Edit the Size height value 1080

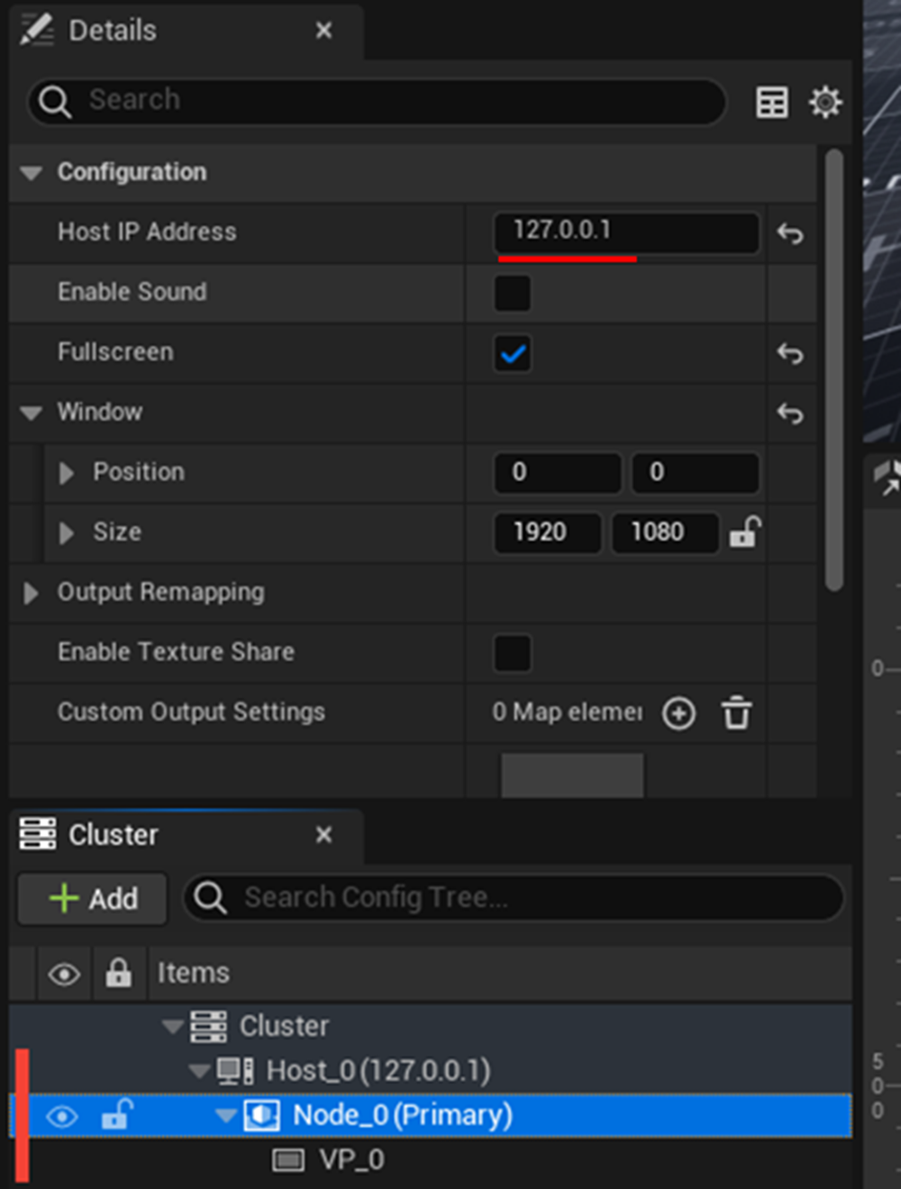click(665, 532)
